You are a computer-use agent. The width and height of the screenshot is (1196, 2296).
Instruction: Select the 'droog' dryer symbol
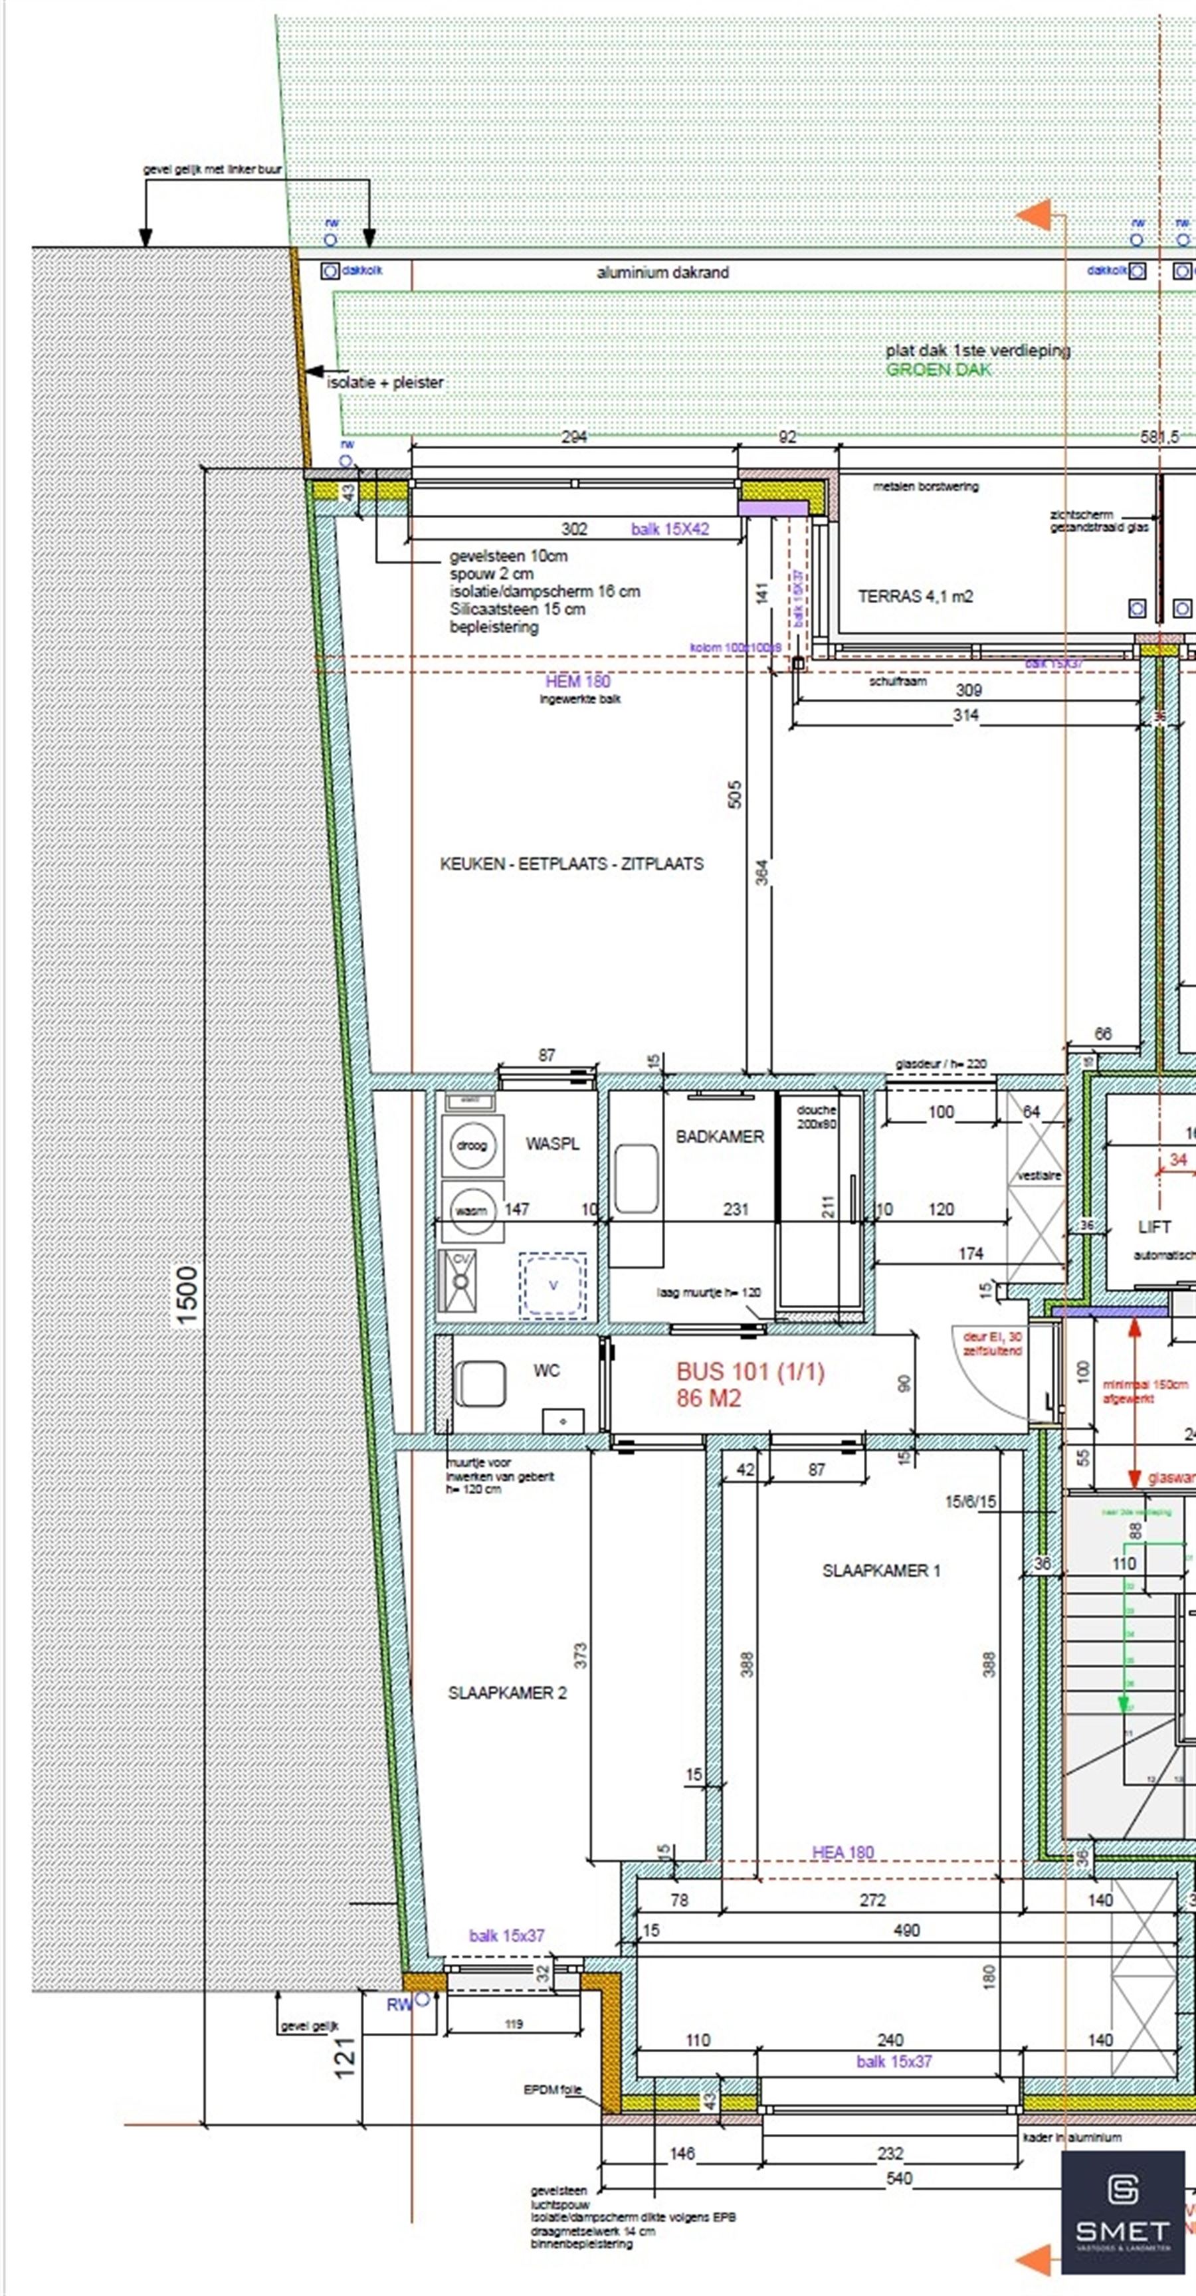coord(472,1145)
